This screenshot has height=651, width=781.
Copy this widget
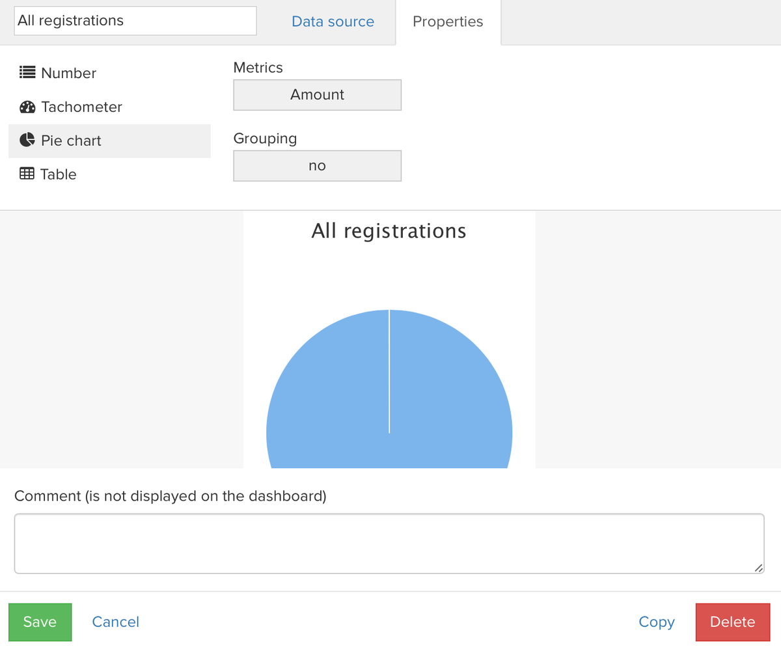click(x=657, y=622)
